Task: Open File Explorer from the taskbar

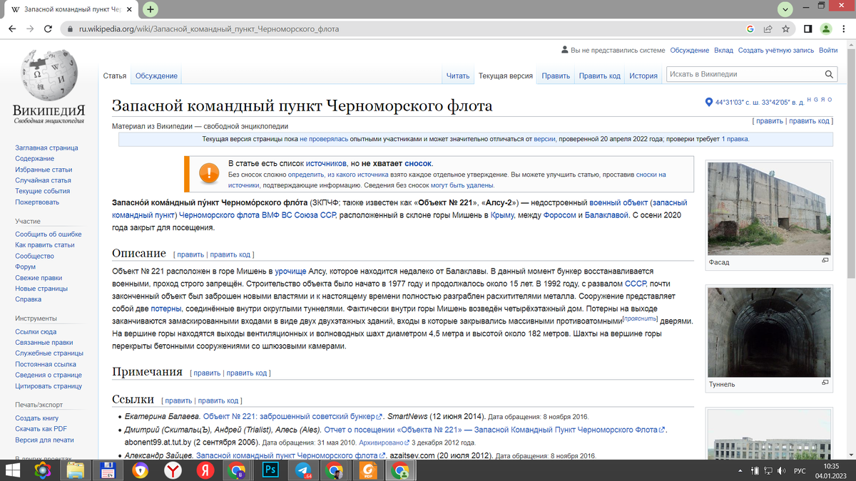Action: [x=76, y=470]
